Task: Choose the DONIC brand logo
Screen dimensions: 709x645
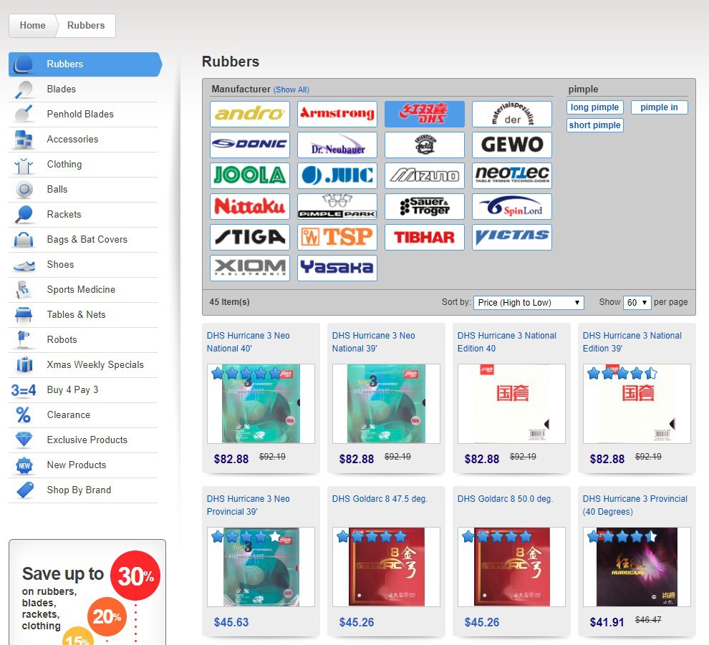Action: [250, 145]
